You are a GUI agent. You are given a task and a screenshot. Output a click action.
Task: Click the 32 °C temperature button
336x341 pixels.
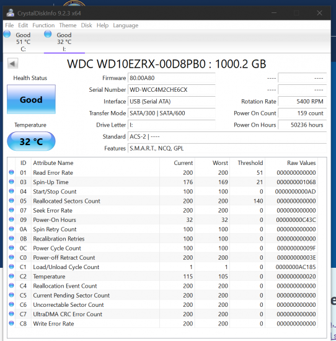click(x=32, y=141)
